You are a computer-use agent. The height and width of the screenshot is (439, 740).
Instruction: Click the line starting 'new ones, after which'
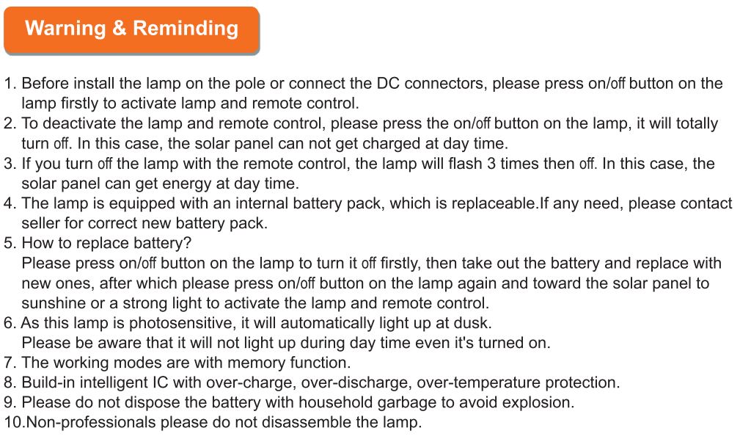365,283
